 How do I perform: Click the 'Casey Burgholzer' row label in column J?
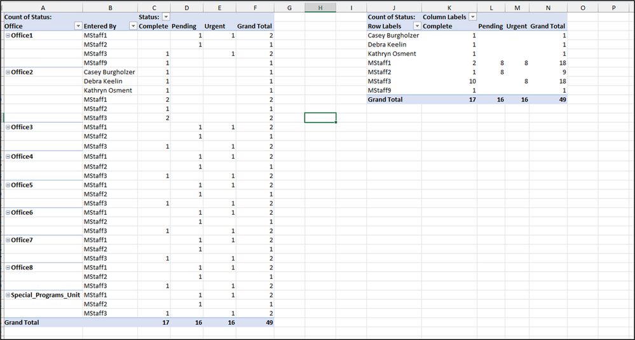[x=394, y=35]
